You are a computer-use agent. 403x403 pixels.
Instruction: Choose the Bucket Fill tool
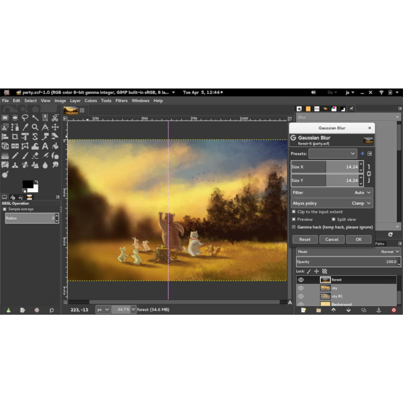[56, 146]
